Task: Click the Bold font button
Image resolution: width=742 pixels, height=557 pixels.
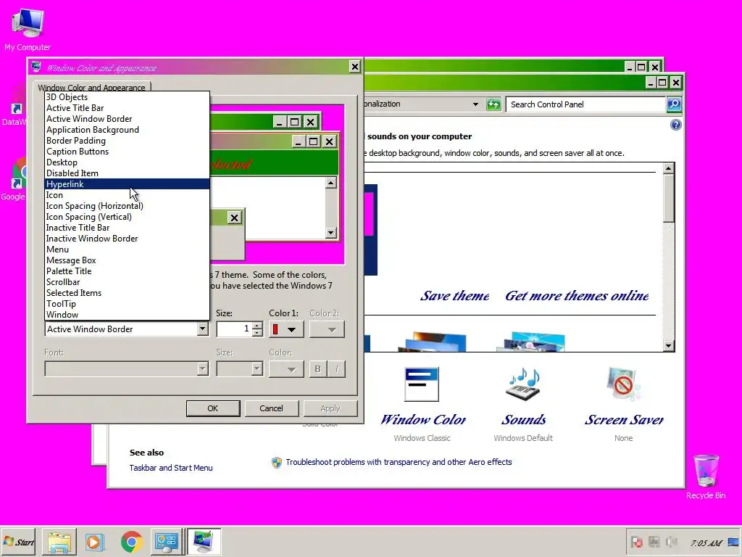Action: [317, 369]
